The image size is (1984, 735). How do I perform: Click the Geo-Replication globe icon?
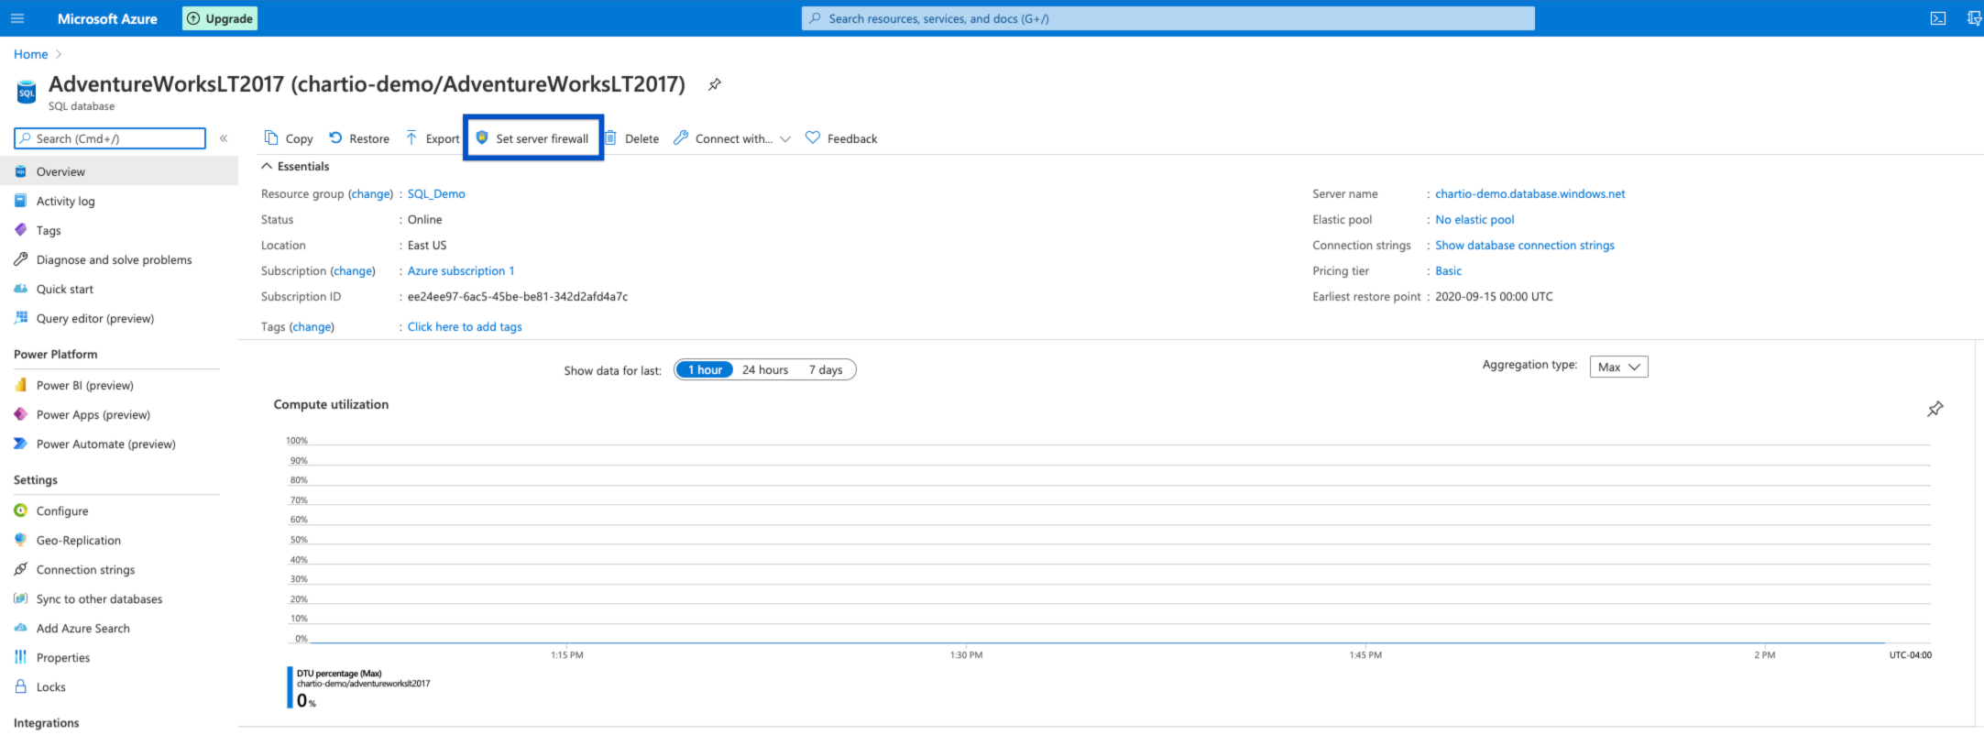click(x=20, y=540)
